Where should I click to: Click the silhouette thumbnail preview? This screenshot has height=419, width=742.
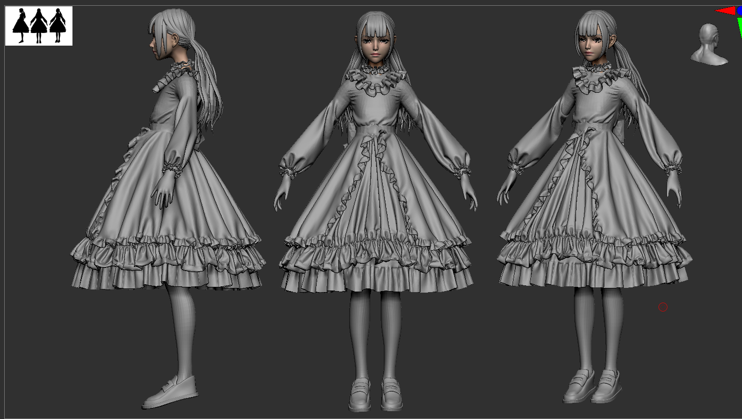pos(39,26)
